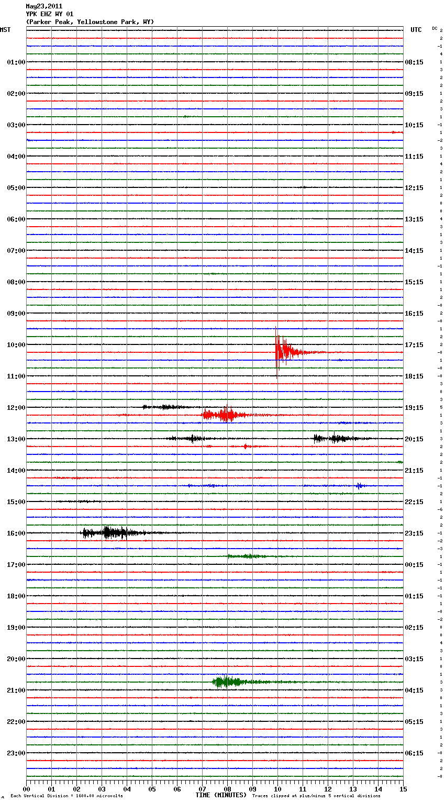
Task: Select the 09:00 MST time label
Action: click(x=16, y=314)
